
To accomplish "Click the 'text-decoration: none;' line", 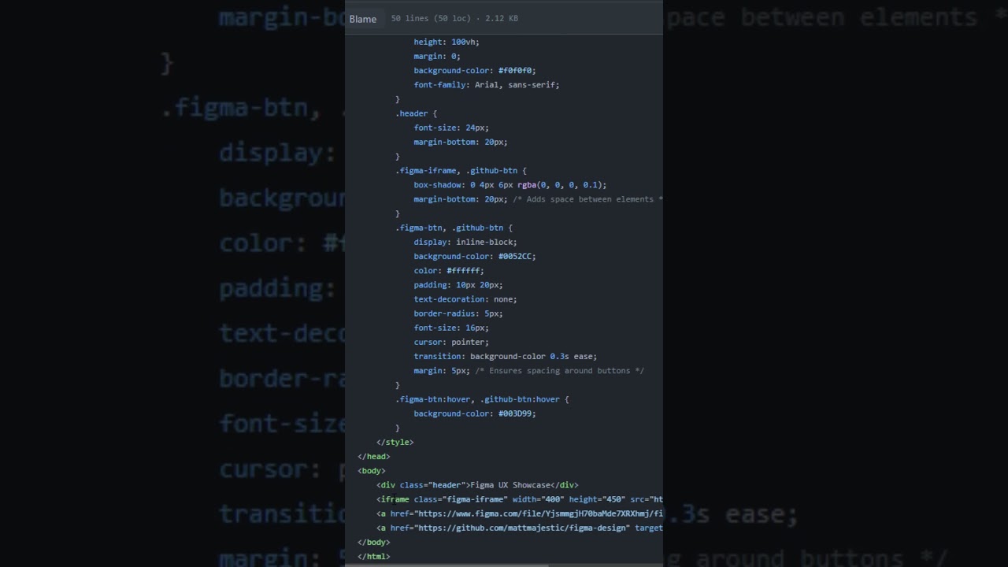I will (465, 299).
